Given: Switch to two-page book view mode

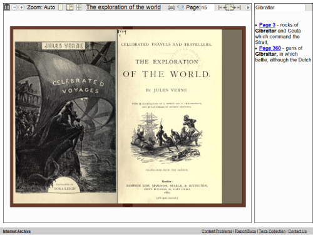Looking at the screenshot, I should pos(69,8).
